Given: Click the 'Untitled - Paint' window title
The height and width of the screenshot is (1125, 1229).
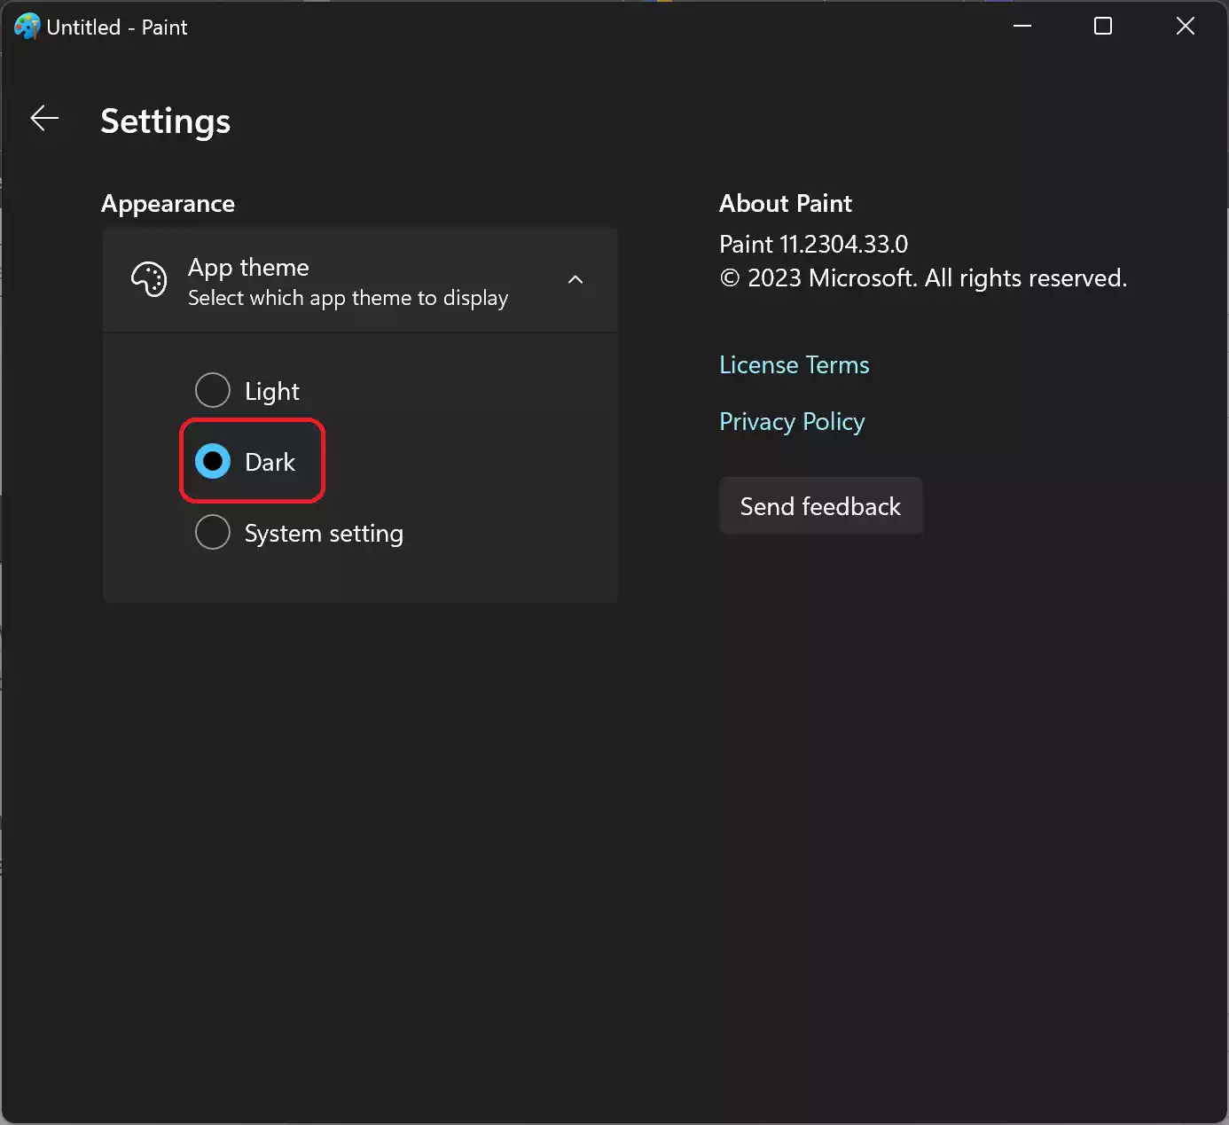Looking at the screenshot, I should (117, 27).
